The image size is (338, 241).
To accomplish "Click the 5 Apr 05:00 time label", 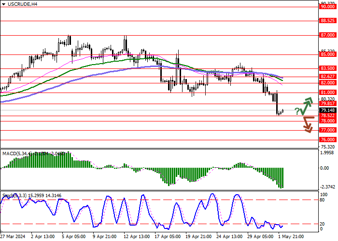I will coord(74,237).
